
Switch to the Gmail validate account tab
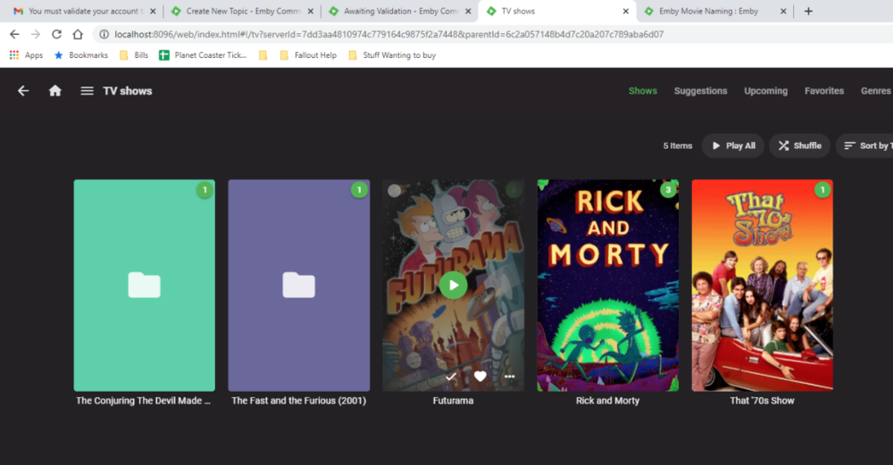pos(83,12)
